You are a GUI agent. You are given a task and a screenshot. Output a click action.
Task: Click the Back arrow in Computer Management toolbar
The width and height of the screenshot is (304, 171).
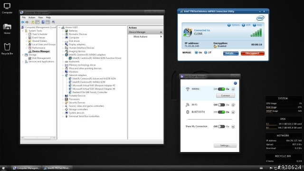[23, 22]
